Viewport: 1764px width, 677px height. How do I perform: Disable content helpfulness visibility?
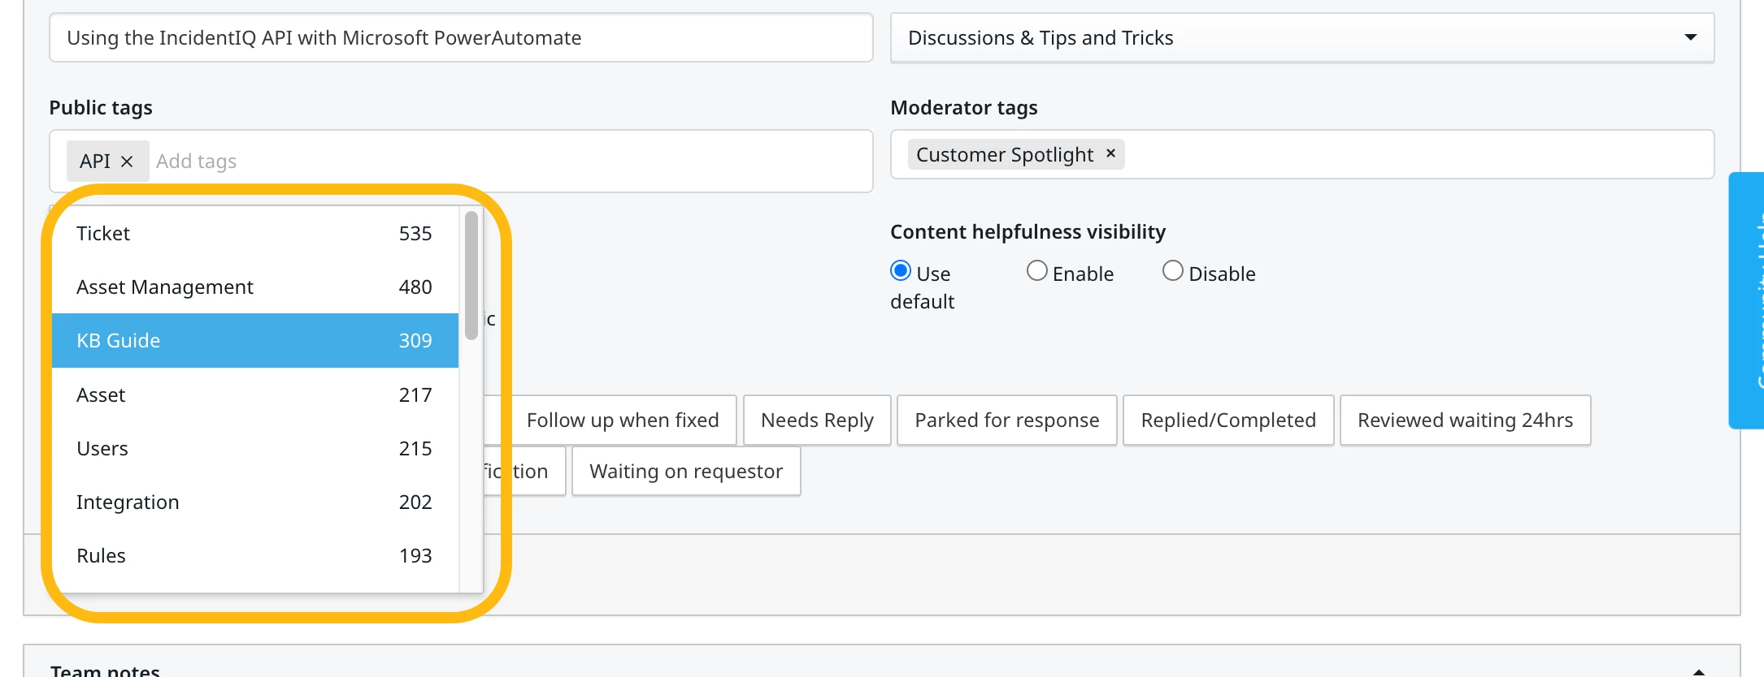[1173, 270]
